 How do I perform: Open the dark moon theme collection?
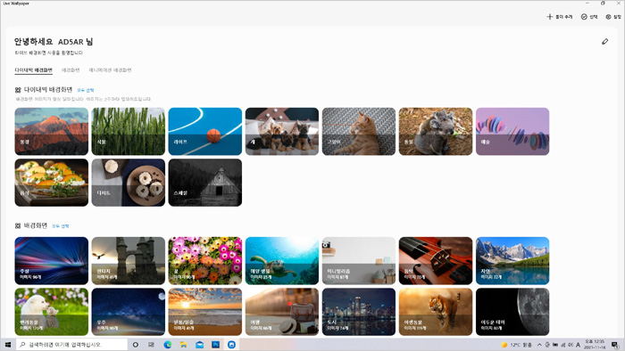[x=512, y=312]
